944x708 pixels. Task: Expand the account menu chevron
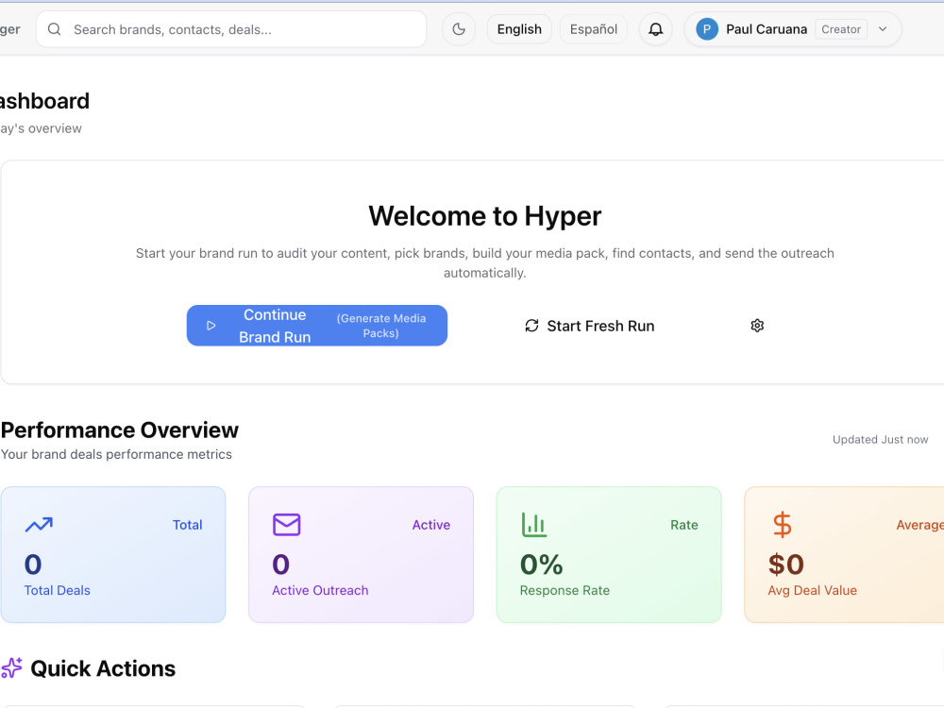pyautogui.click(x=883, y=29)
